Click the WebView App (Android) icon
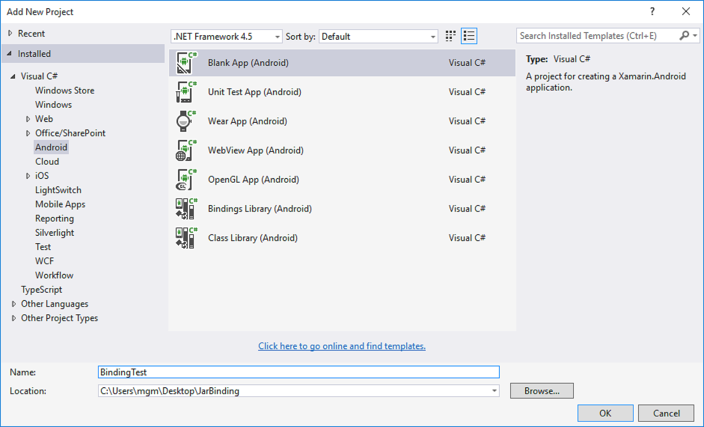Viewport: 704px width, 427px height. coord(186,150)
